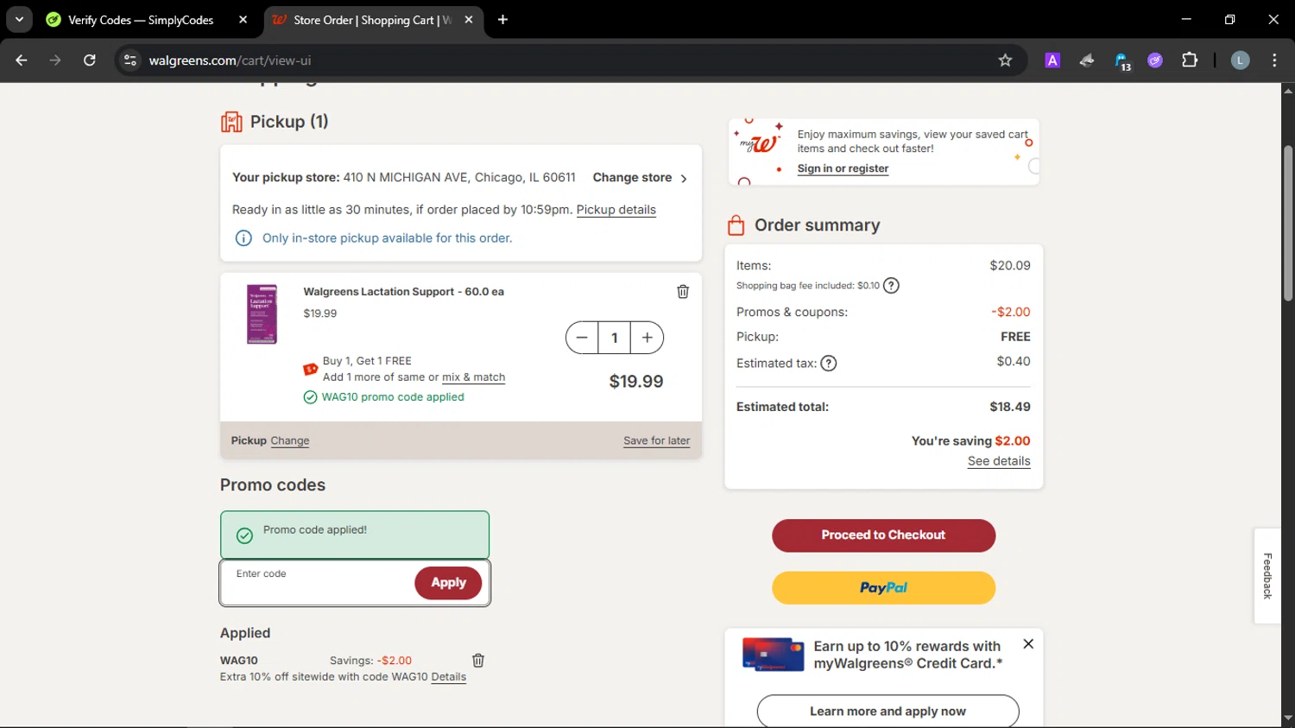Click Sign in or register
The image size is (1295, 728).
843,168
